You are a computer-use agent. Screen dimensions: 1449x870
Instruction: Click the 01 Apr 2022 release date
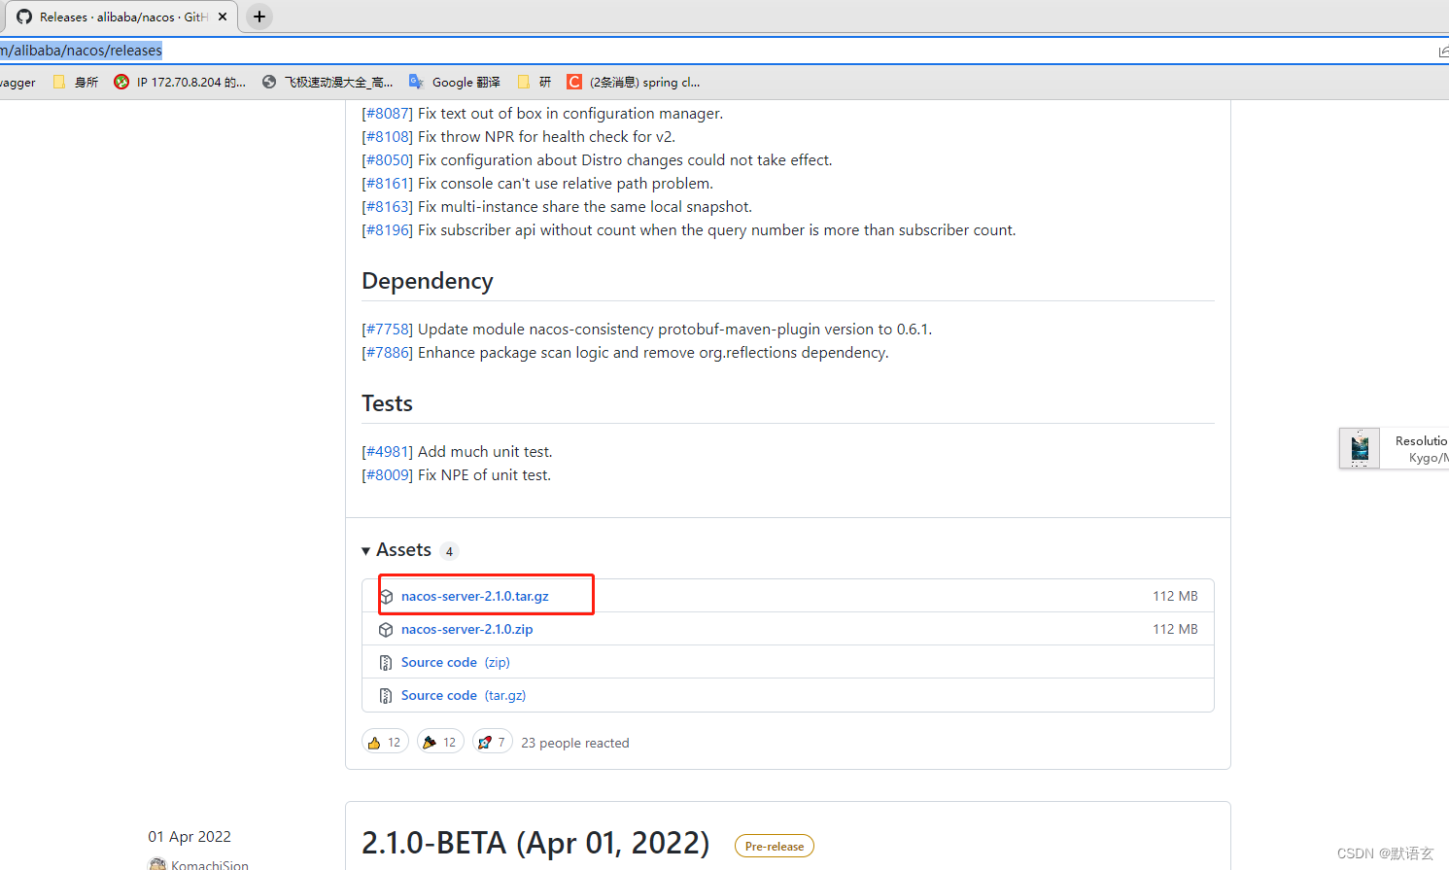(190, 837)
